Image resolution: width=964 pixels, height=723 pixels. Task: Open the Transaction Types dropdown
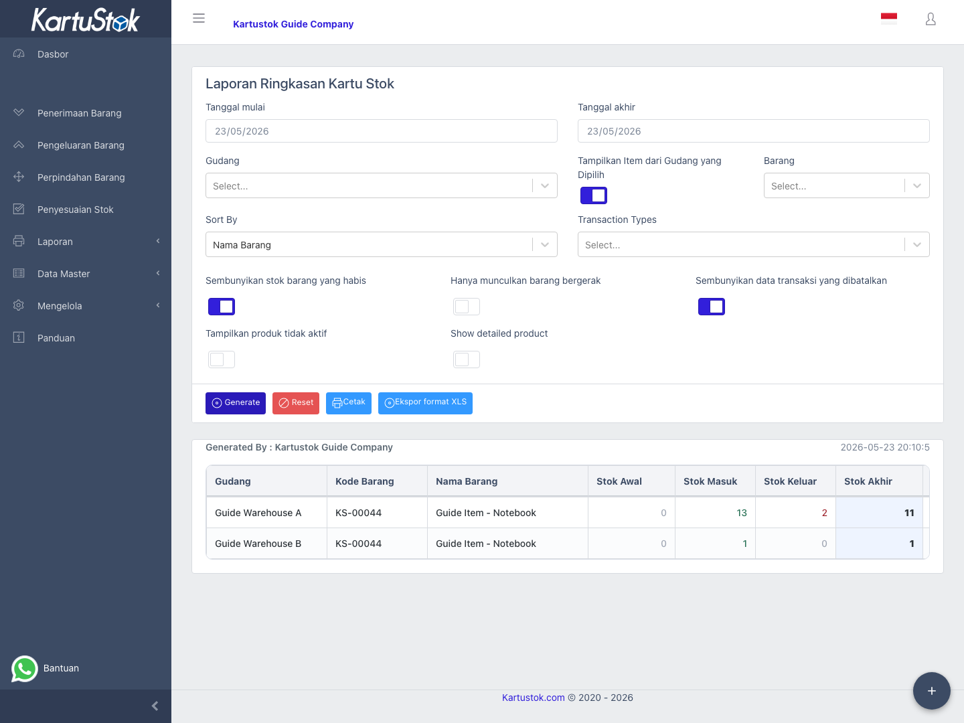tap(754, 244)
